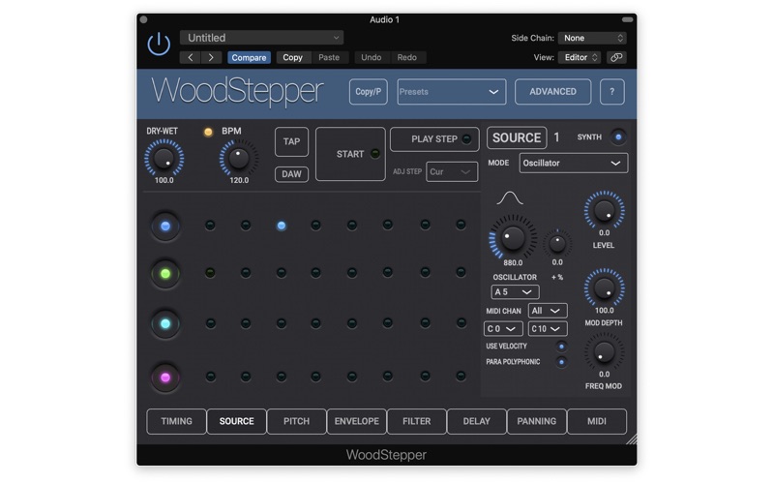This screenshot has height=484, width=774.
Task: Click the Compare button
Action: pyautogui.click(x=249, y=58)
